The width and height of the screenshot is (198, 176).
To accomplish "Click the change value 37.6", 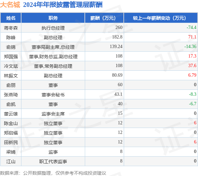I will [x=192, y=65].
